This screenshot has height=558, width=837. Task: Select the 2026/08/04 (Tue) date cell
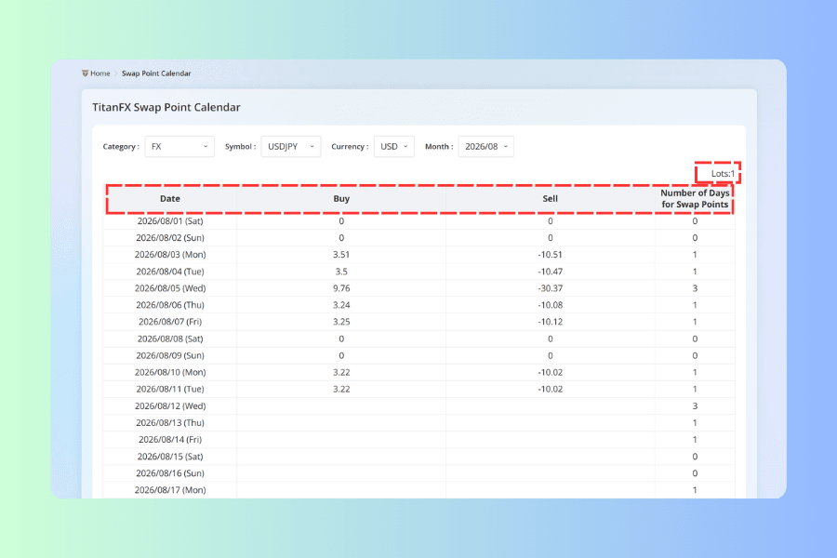point(170,272)
